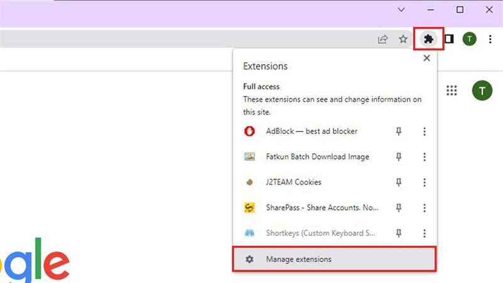Open more options for AdBlock
503x283 pixels.
424,131
